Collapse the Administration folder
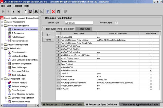Screen dimensions: 163x108 [x=2, y=48]
